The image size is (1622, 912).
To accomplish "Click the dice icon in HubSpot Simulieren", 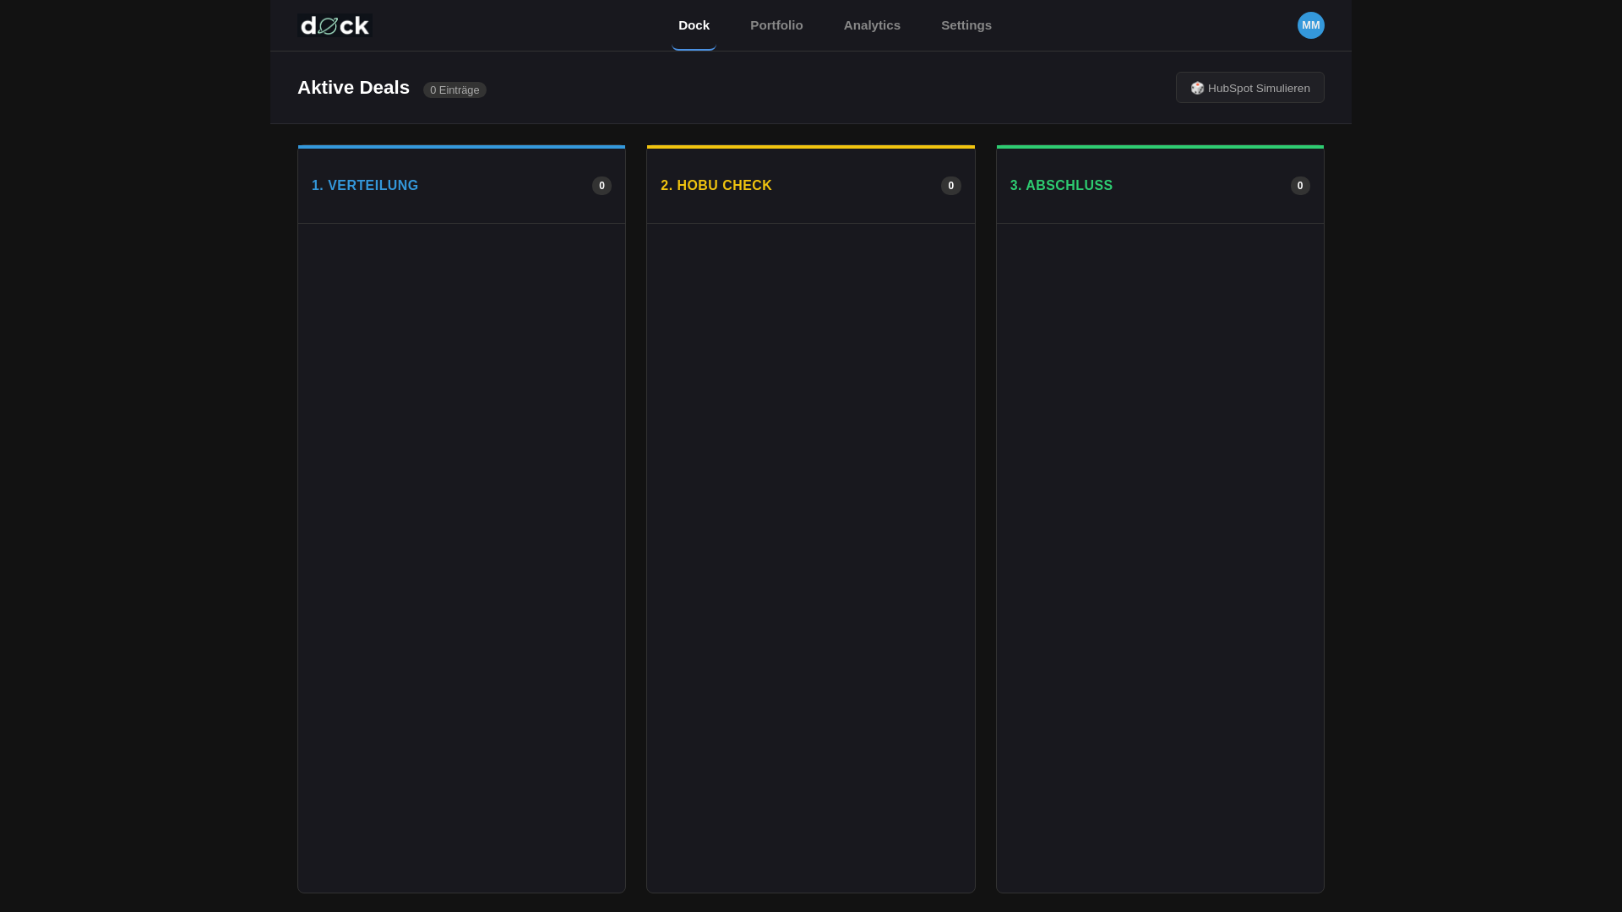I will click(x=1197, y=88).
